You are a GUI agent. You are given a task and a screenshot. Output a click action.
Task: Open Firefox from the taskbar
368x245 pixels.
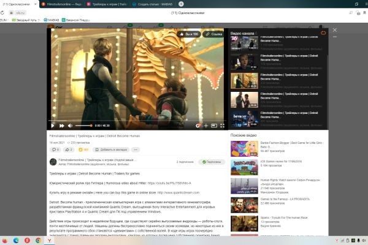pos(5,240)
